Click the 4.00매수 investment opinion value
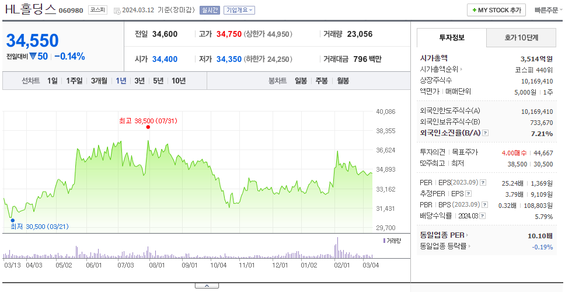This screenshot has width=565, height=292. coord(514,153)
